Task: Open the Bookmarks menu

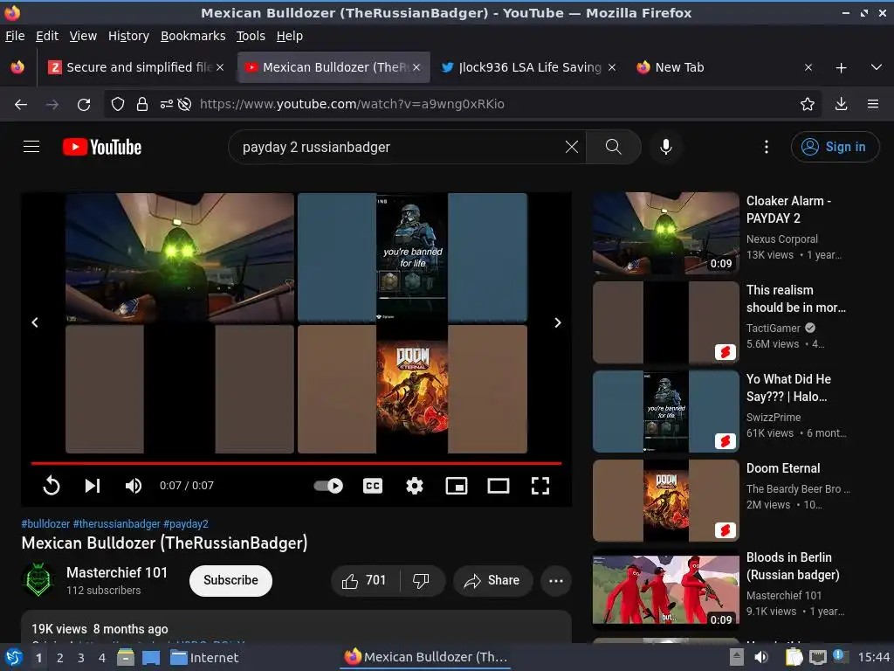Action: 193,36
